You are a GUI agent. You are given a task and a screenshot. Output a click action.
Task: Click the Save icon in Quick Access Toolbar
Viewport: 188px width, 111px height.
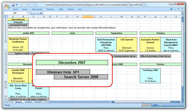(x=13, y=5)
